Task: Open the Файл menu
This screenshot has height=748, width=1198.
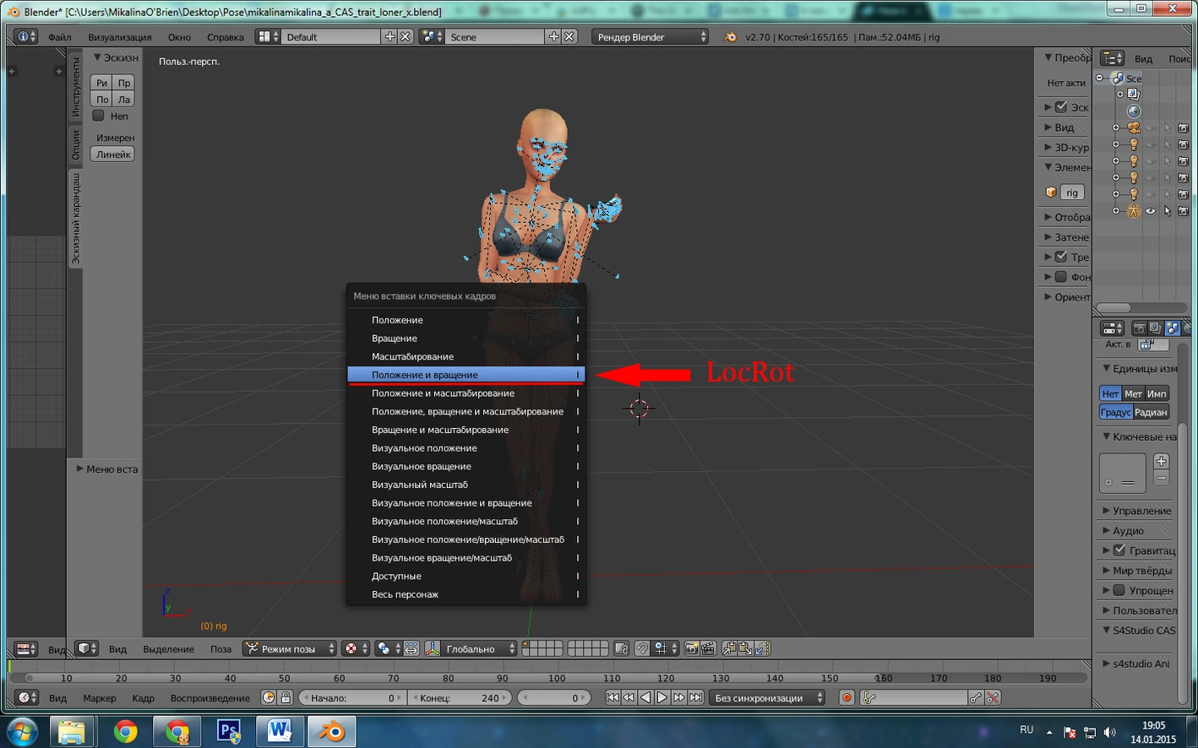Action: point(59,37)
